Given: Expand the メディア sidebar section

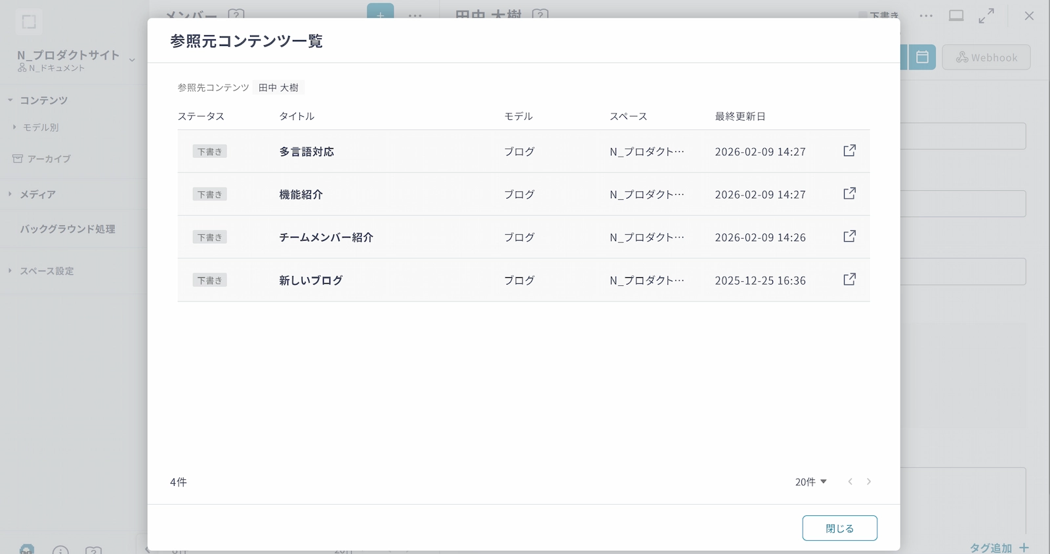Looking at the screenshot, I should point(10,194).
